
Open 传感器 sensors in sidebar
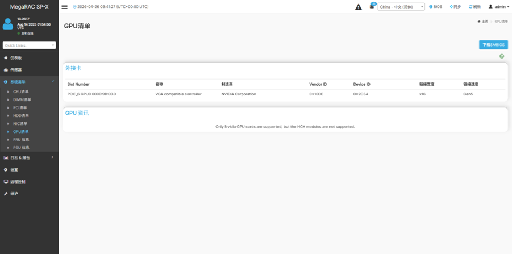click(29, 70)
